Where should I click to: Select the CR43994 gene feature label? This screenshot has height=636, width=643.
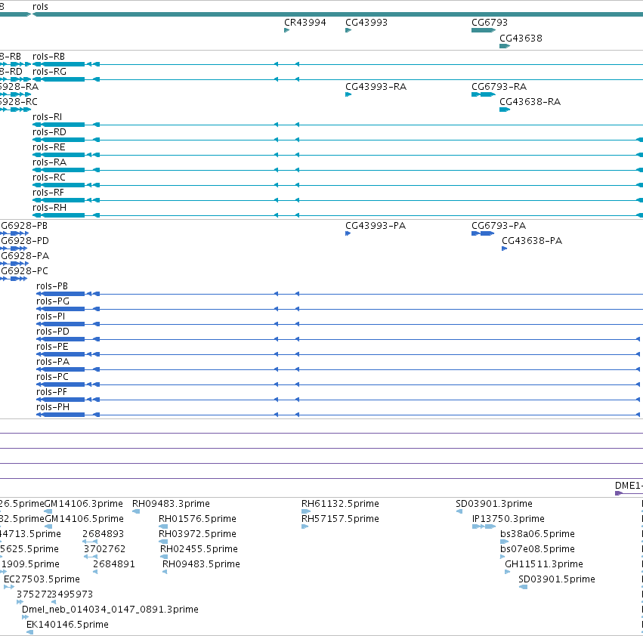305,23
